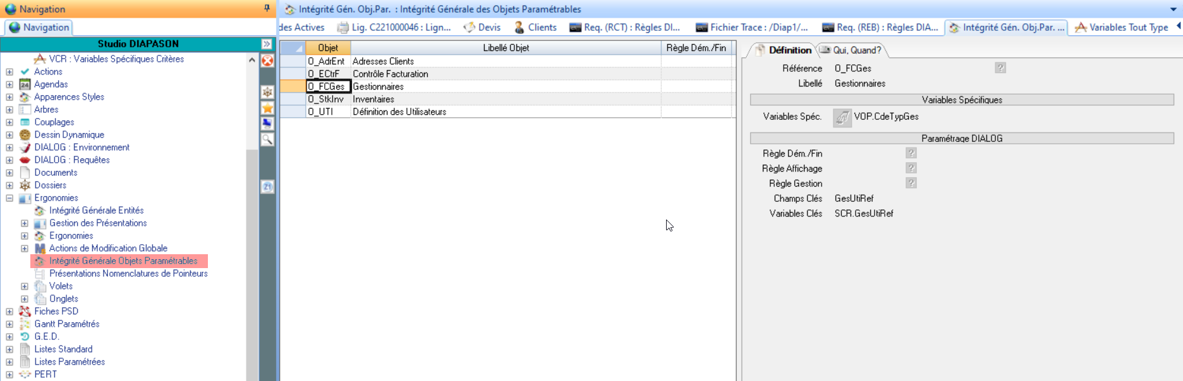Screen dimensions: 1183x381
Task: Click the help icon next to Référence field
Action: [1000, 68]
